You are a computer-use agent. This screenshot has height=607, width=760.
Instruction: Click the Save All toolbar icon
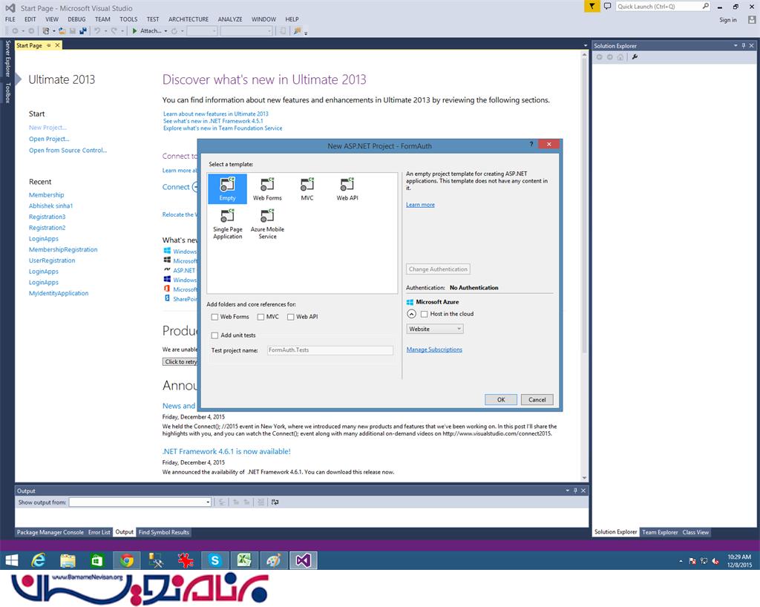click(x=83, y=31)
